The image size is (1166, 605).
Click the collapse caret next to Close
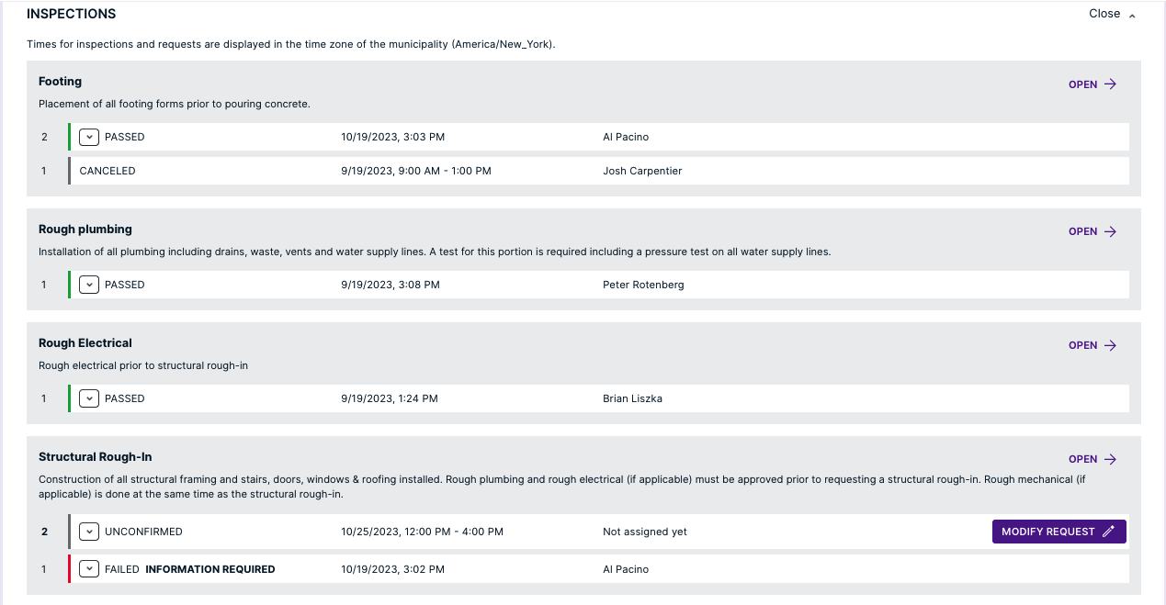point(1132,15)
